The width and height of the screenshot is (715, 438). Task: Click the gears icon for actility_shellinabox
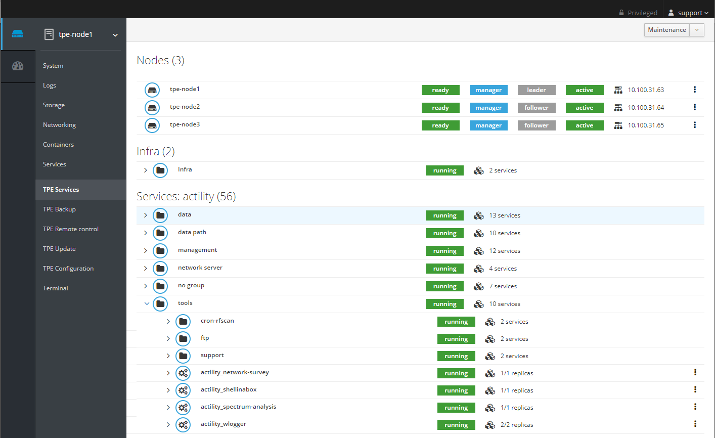(183, 390)
